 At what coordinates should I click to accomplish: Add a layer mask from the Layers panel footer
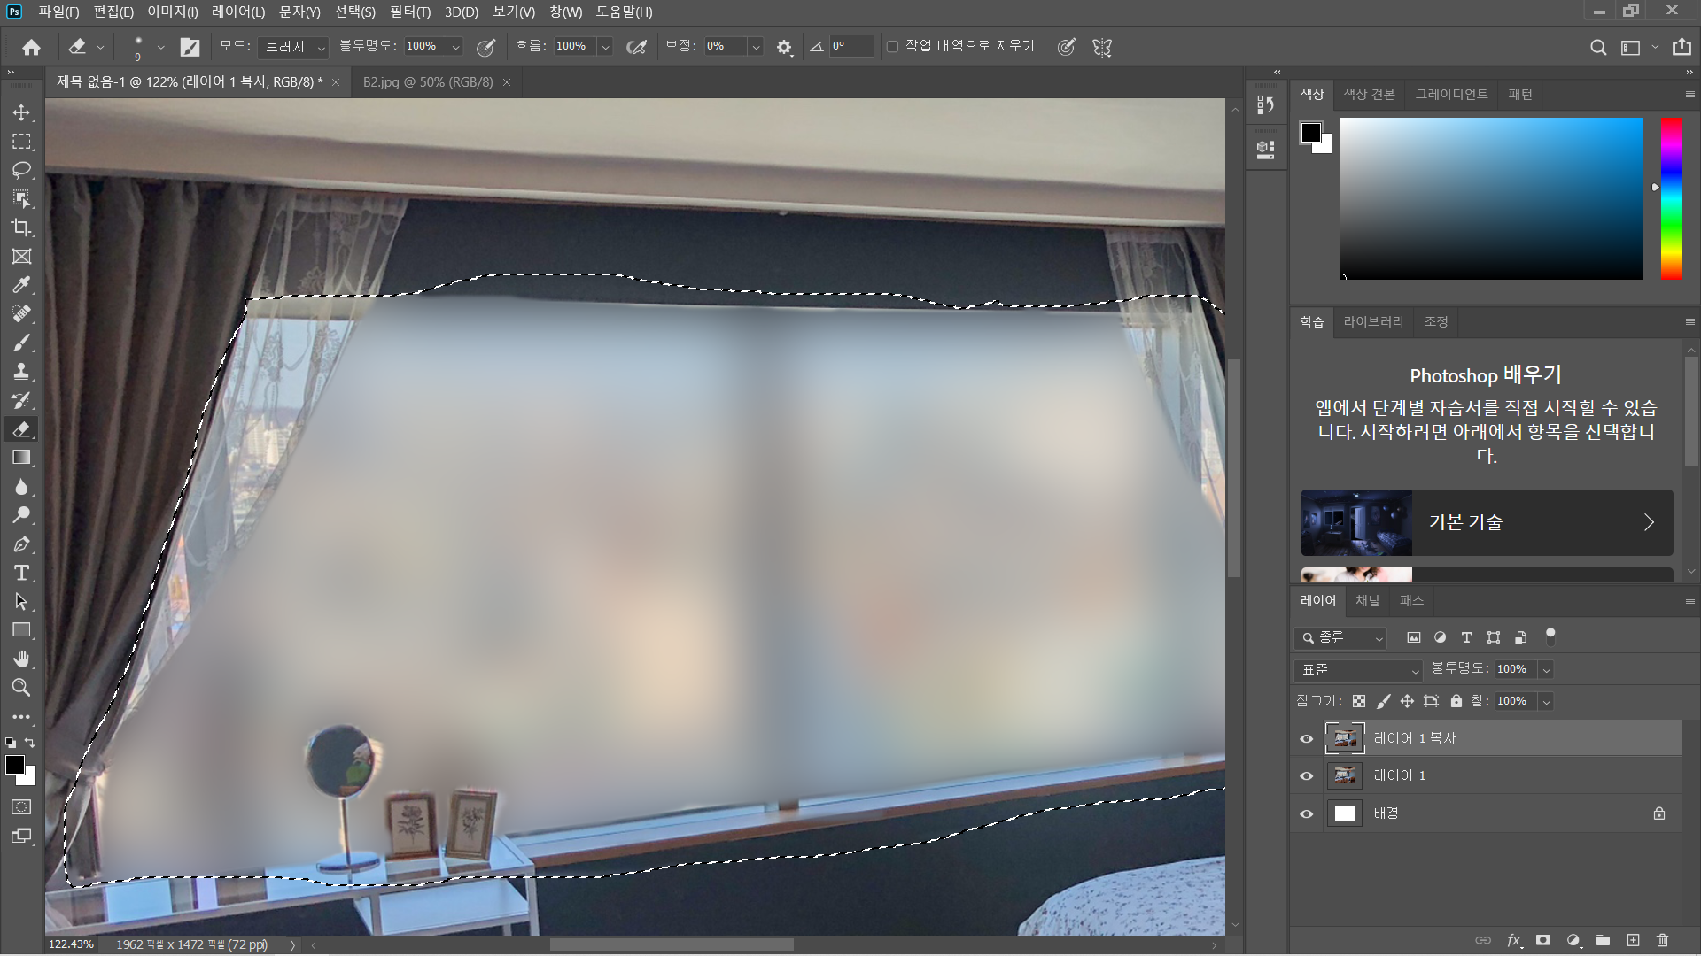click(x=1543, y=940)
